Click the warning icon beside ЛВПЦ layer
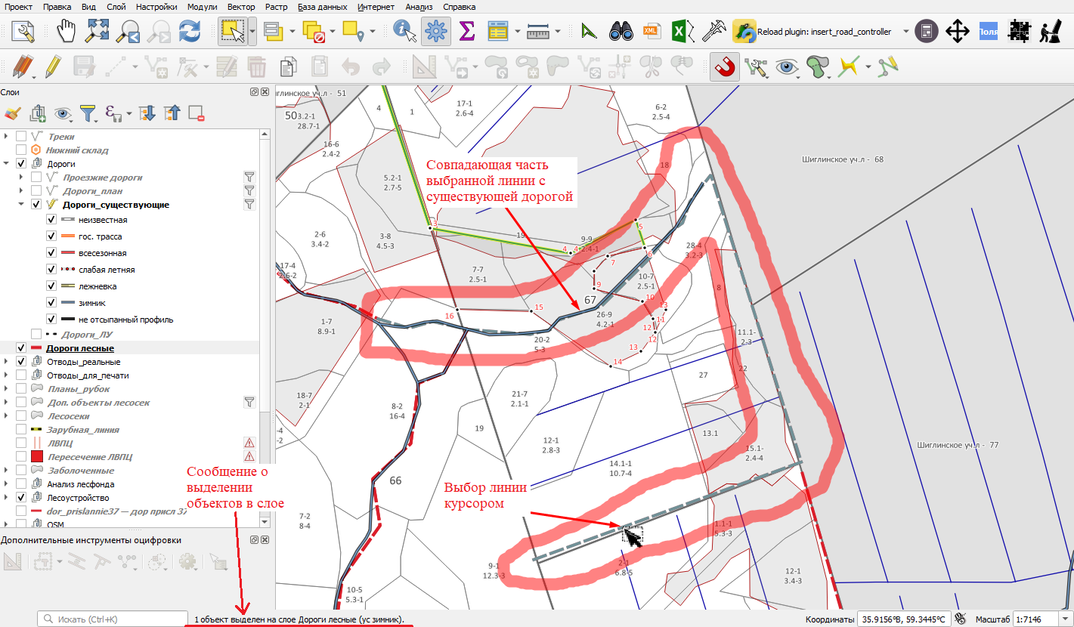Image resolution: width=1074 pixels, height=627 pixels. pos(249,443)
